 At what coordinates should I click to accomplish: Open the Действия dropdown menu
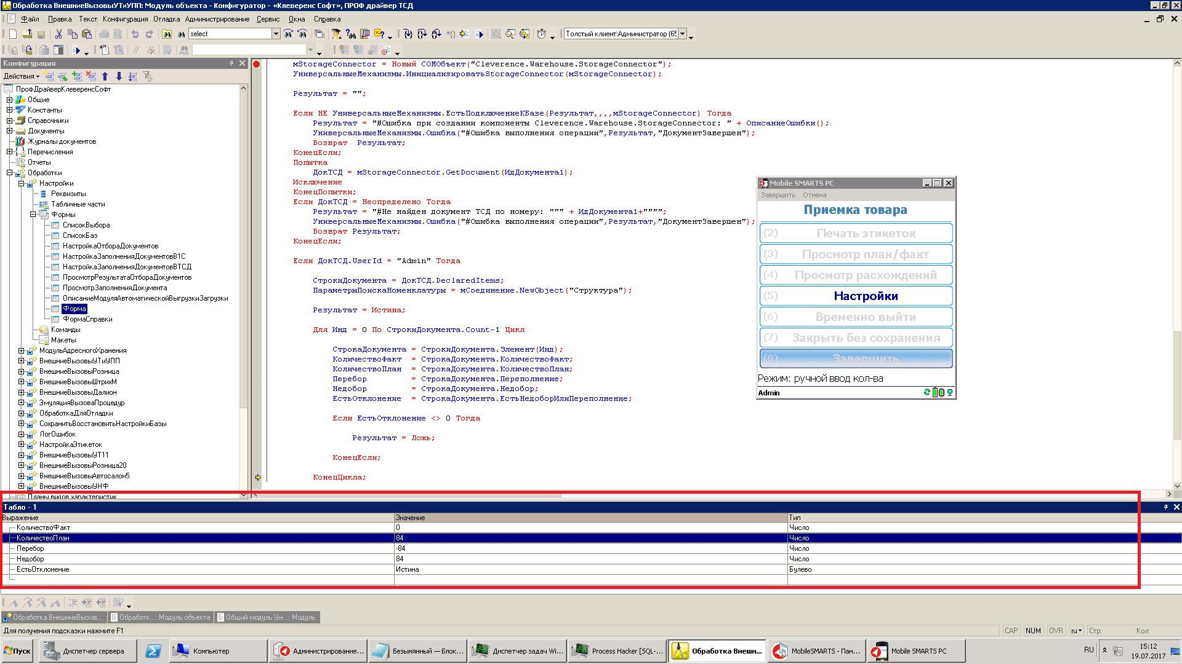click(21, 76)
